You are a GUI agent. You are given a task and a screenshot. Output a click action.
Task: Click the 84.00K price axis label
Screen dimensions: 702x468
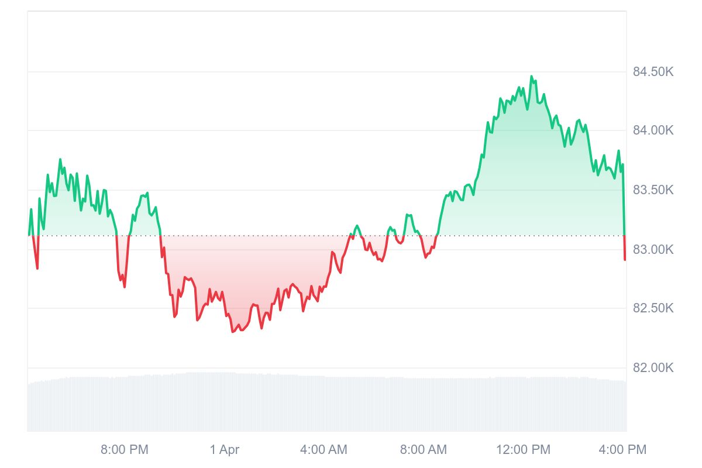point(653,130)
